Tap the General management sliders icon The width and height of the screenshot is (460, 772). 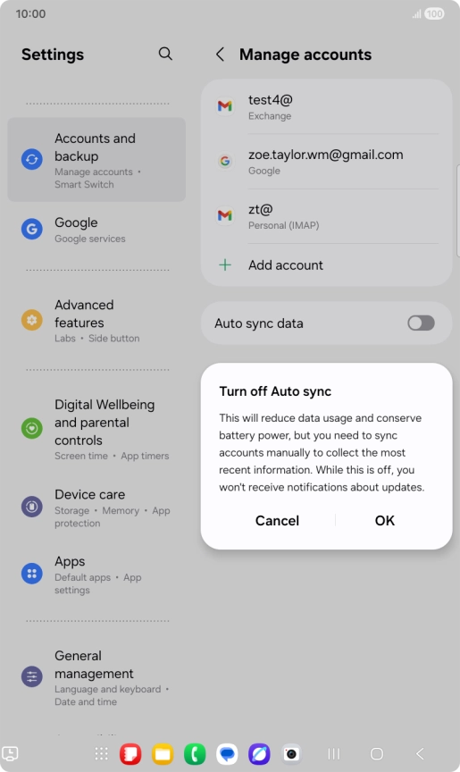click(x=32, y=676)
